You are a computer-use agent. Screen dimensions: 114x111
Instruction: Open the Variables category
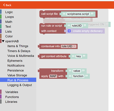(12, 92)
